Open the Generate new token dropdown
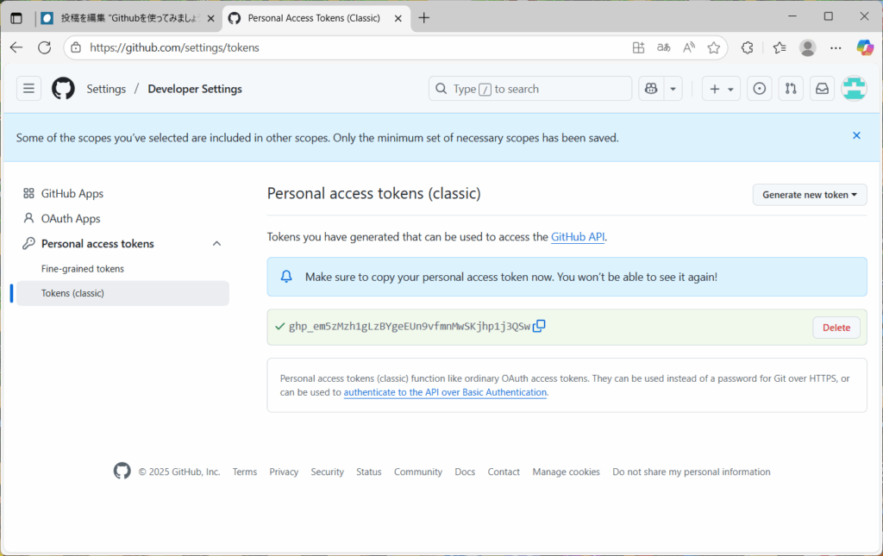The image size is (883, 556). pyautogui.click(x=809, y=195)
